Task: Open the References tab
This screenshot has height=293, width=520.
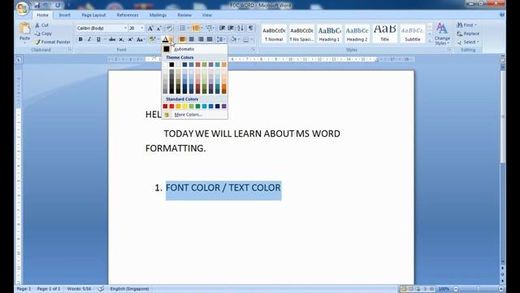Action: click(x=128, y=15)
